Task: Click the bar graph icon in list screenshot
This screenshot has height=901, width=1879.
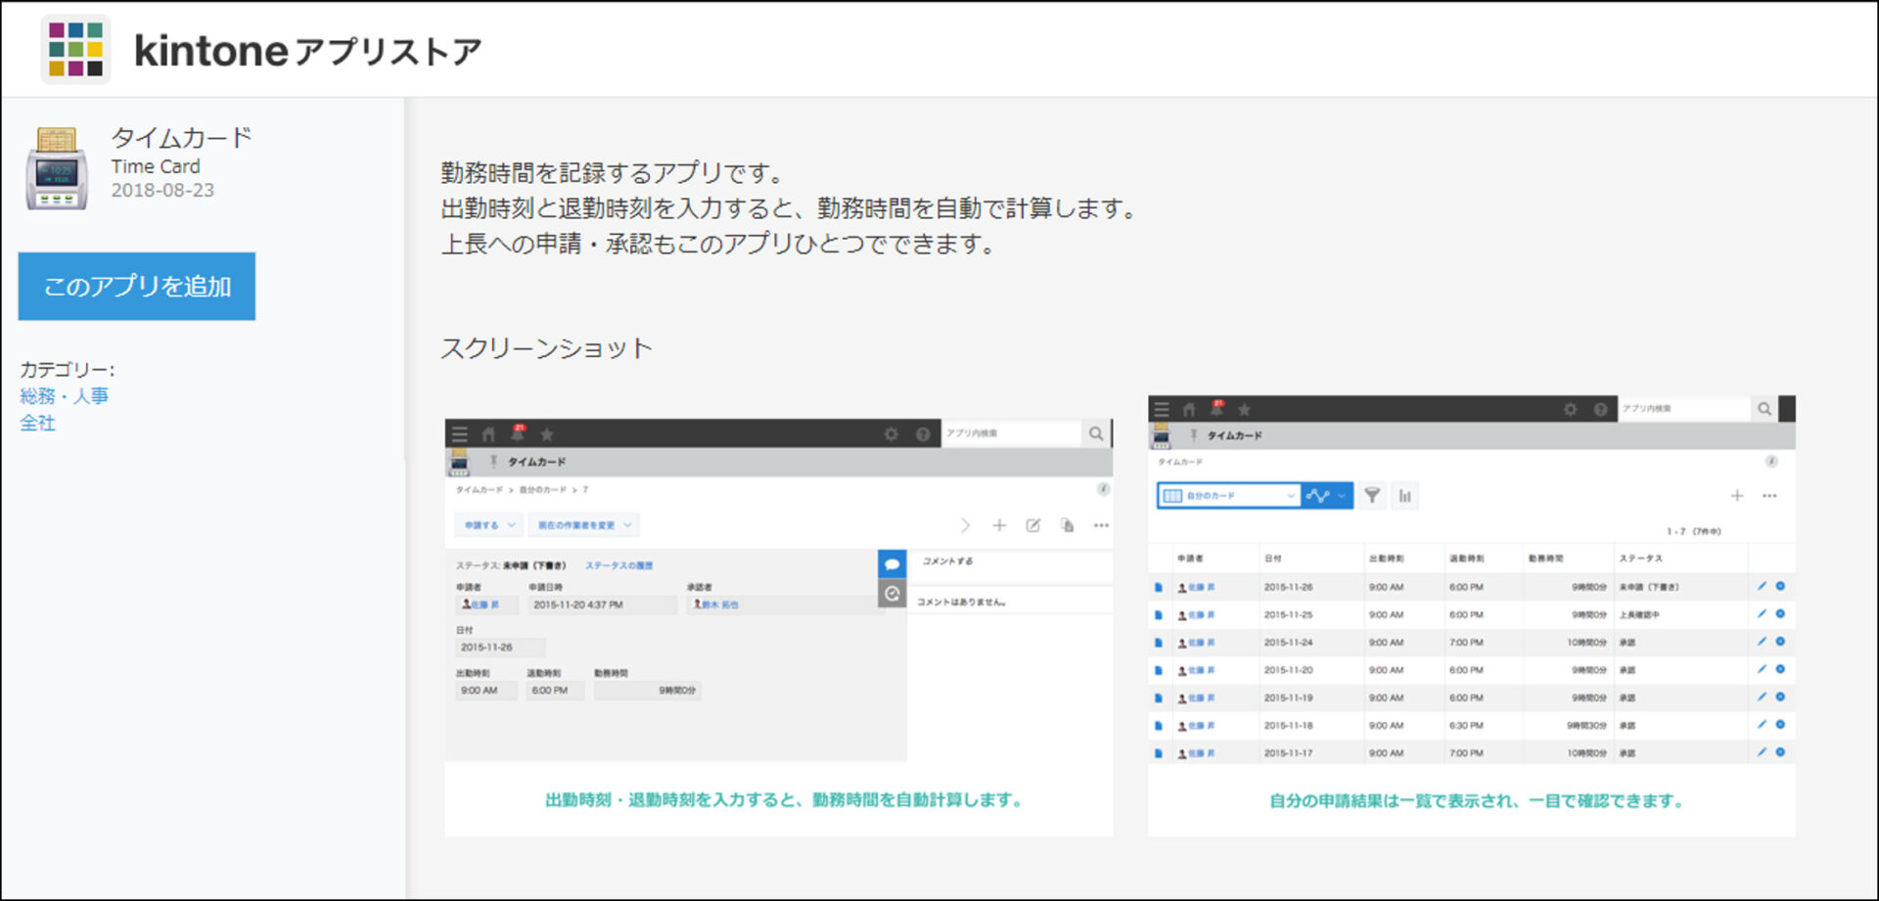Action: pos(1404,496)
